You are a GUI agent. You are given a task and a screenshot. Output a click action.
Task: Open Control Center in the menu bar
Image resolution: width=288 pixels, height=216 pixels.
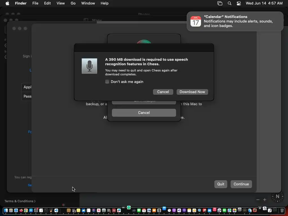(x=238, y=3)
